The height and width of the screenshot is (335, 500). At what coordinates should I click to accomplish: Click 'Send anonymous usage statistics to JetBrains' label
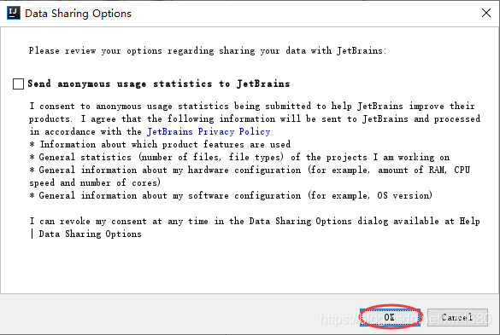coord(159,84)
